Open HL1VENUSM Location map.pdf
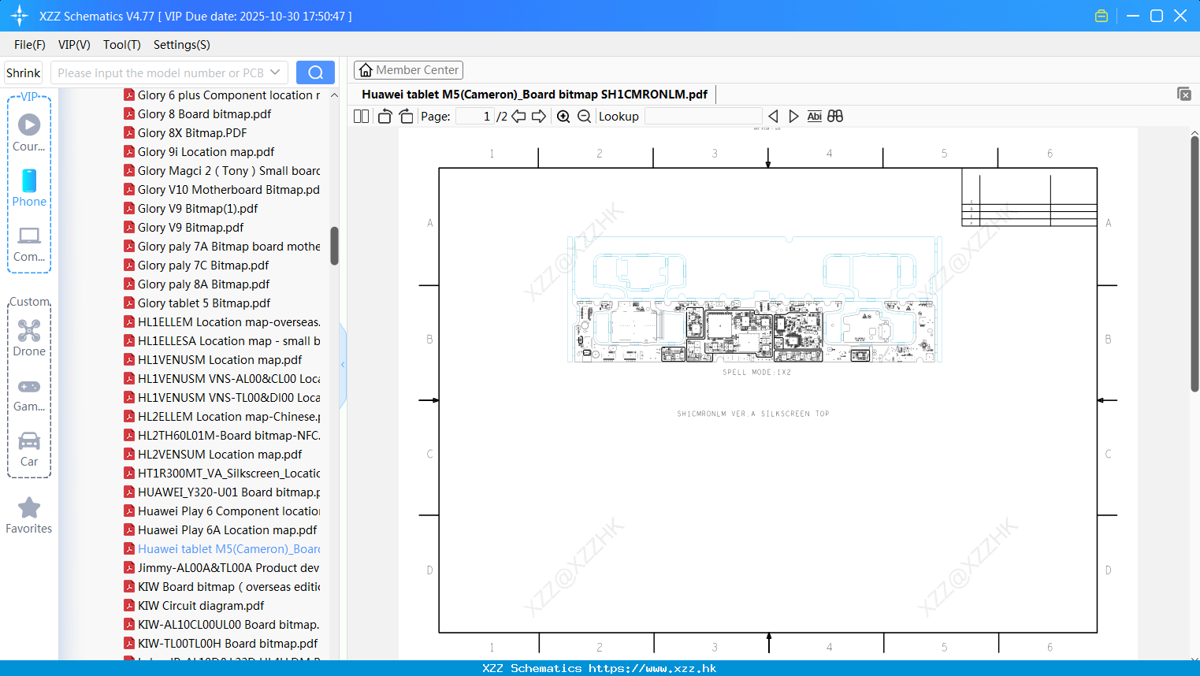 click(x=213, y=360)
